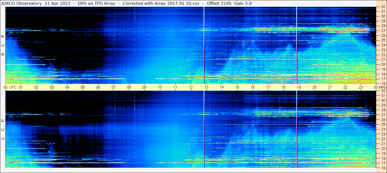Pick hour "19" on the UTC time axis
This screenshot has width=387, height=173.
coord(299,87)
